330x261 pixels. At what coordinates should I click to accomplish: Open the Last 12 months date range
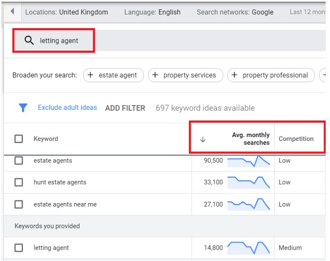[x=308, y=12]
